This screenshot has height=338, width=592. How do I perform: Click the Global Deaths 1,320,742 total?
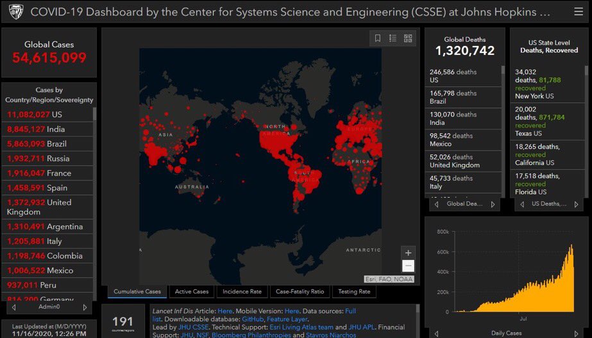point(465,51)
